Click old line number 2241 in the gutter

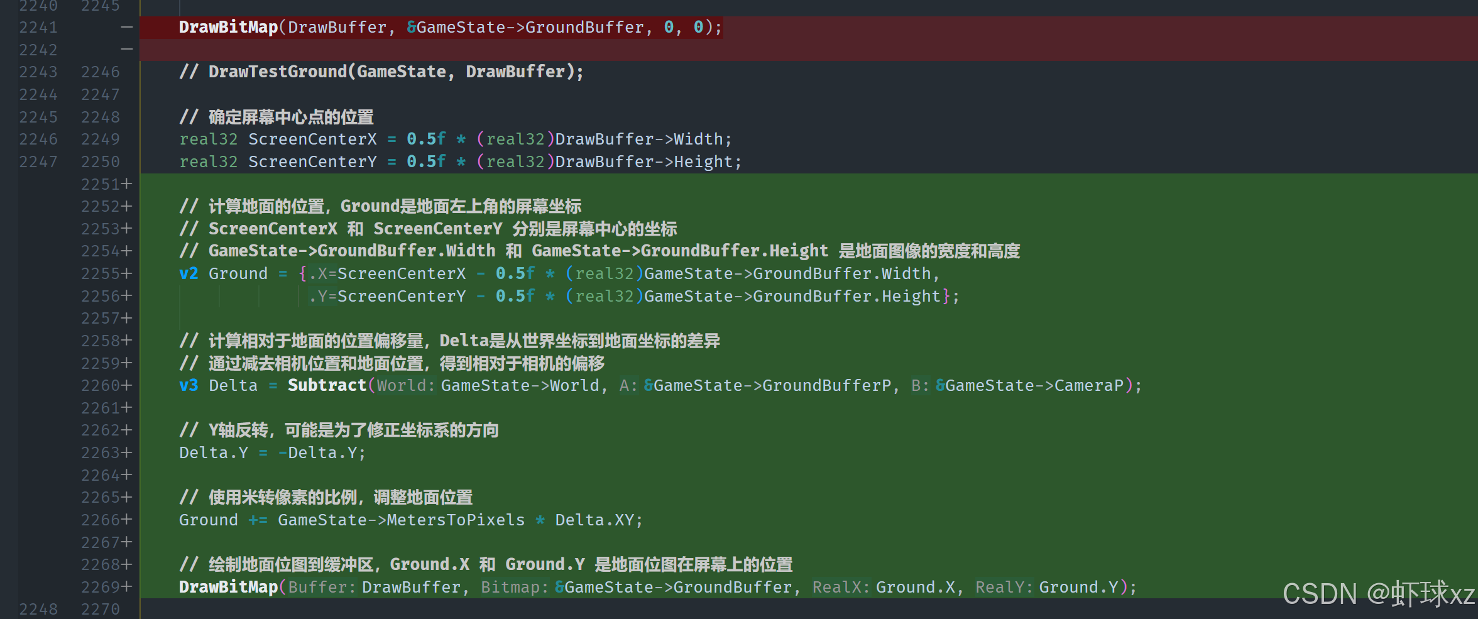[38, 28]
